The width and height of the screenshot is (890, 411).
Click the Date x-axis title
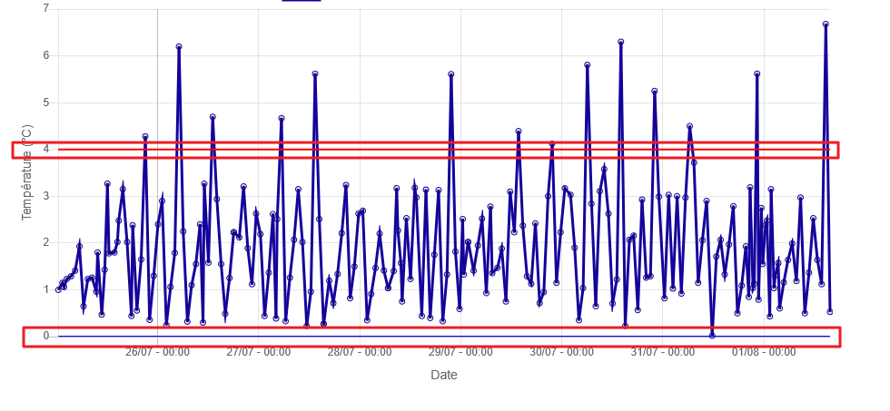[x=444, y=375]
